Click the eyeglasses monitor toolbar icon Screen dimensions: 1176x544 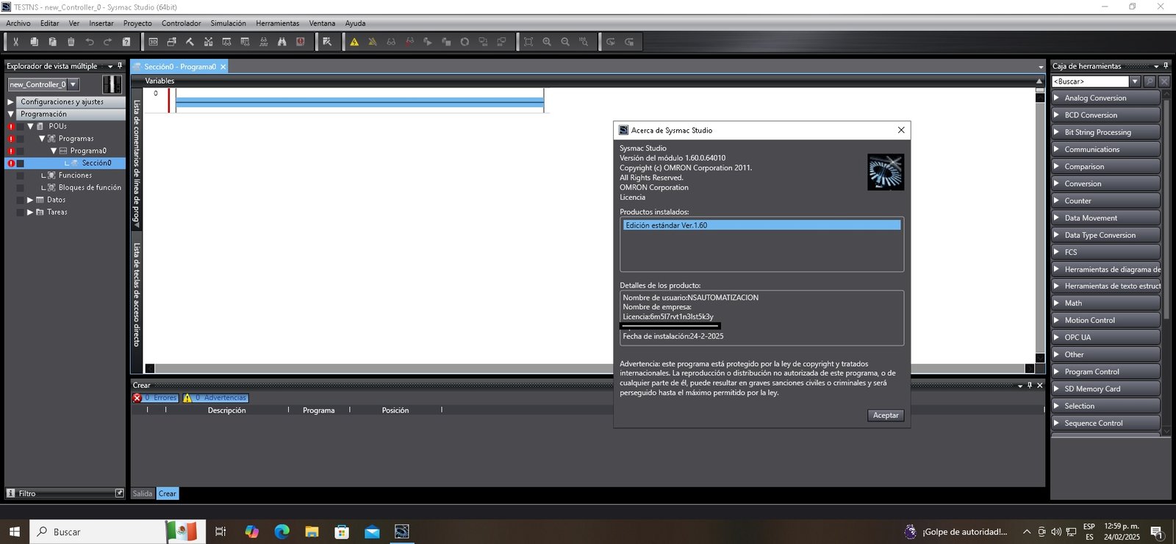[x=391, y=42]
